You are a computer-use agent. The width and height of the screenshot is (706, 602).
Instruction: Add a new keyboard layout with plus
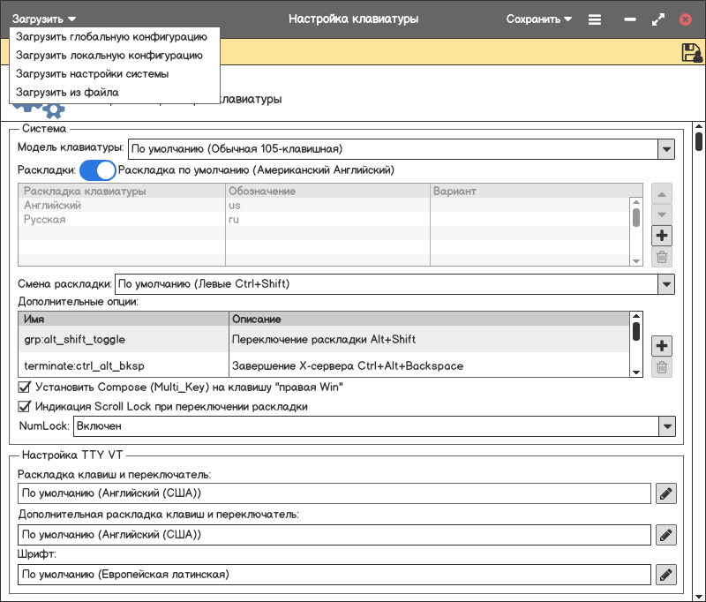tap(662, 236)
